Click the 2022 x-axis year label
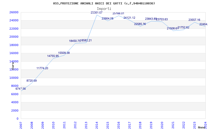208x130 pixels. tap(184, 125)
